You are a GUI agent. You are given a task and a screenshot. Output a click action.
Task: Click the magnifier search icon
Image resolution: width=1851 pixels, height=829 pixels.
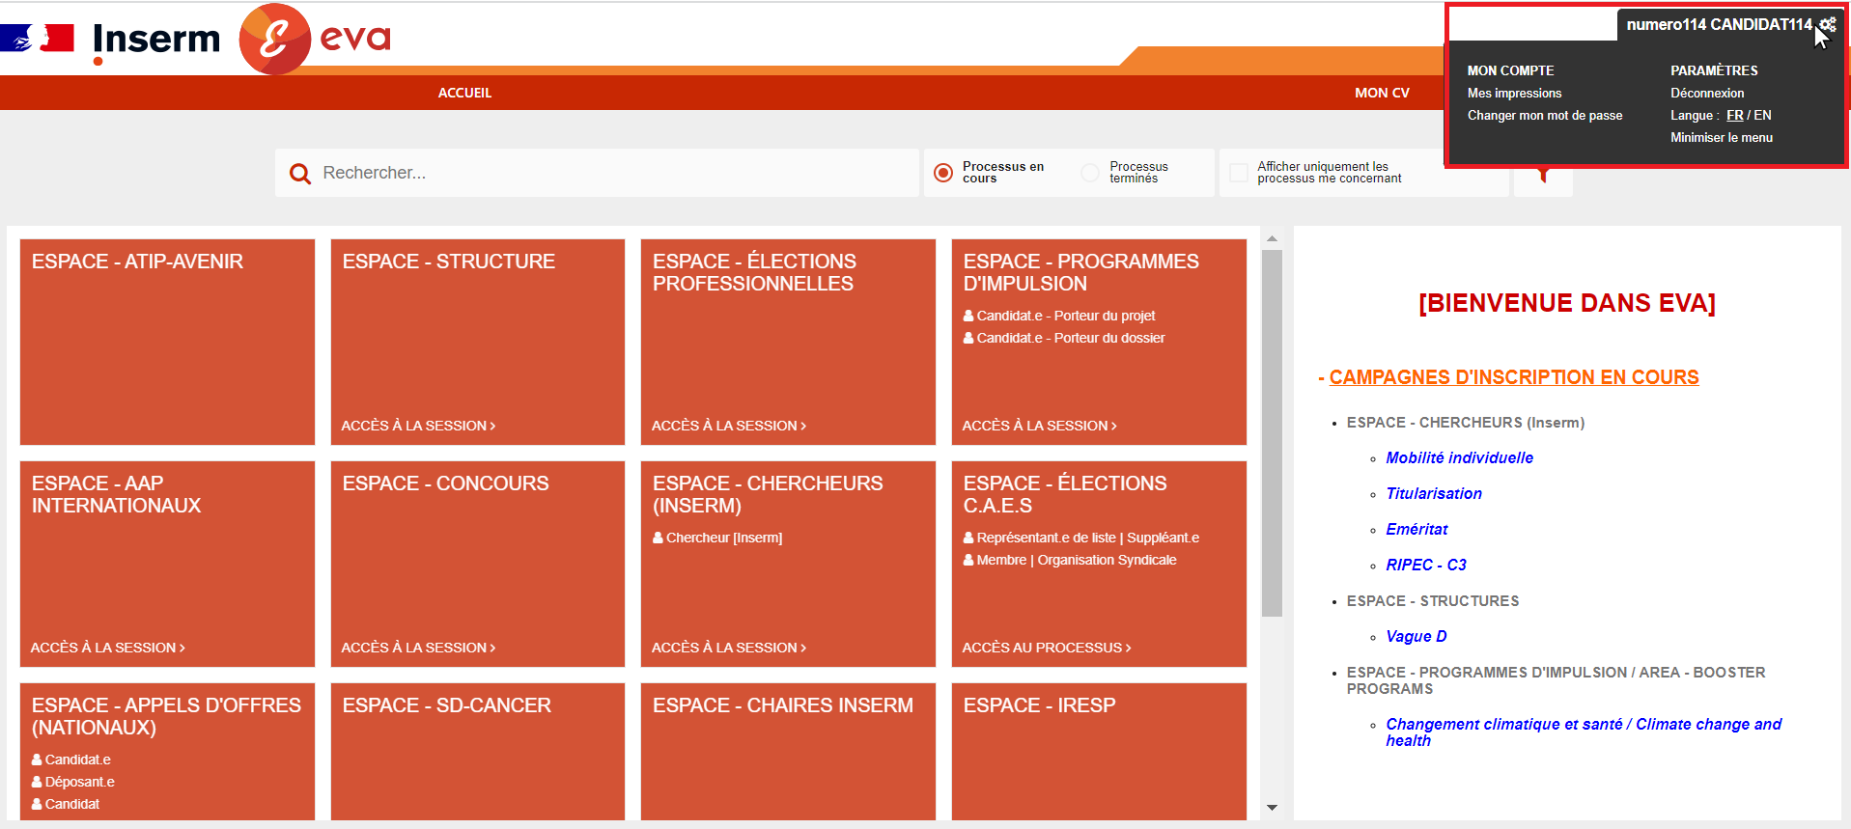tap(300, 174)
